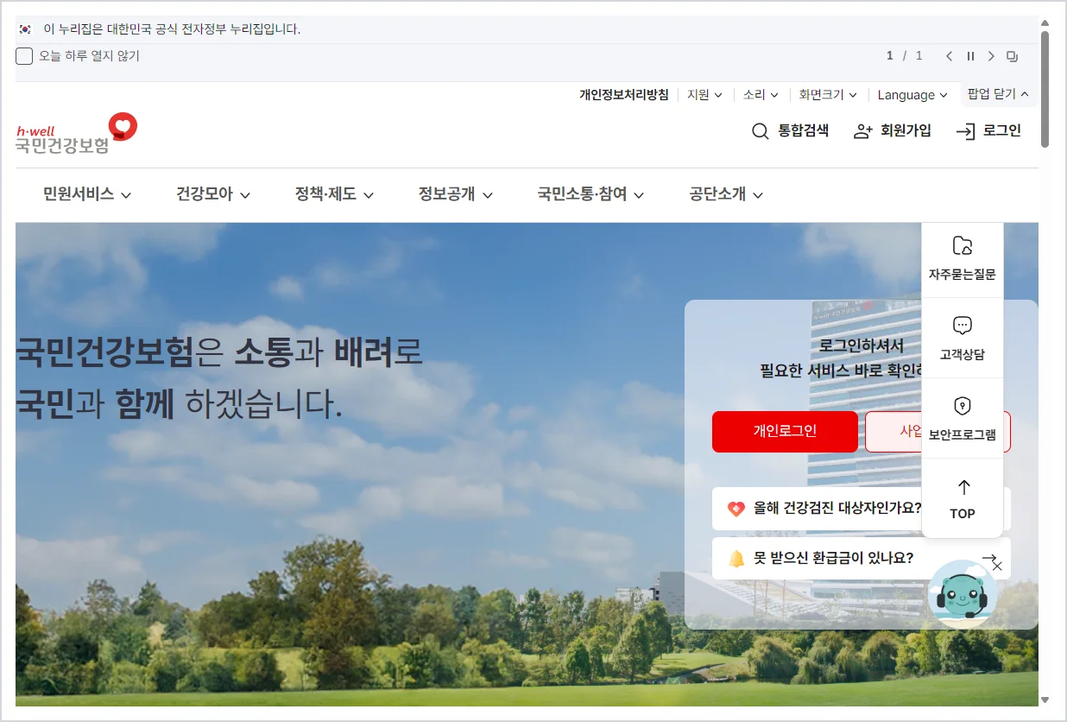Open 보안프로그램 shield icon
1067x722 pixels.
click(x=963, y=406)
